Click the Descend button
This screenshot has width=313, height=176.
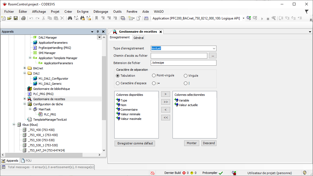click(209, 143)
